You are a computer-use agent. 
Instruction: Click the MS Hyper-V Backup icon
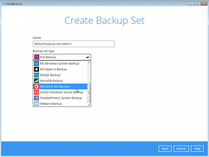[x=36, y=69]
